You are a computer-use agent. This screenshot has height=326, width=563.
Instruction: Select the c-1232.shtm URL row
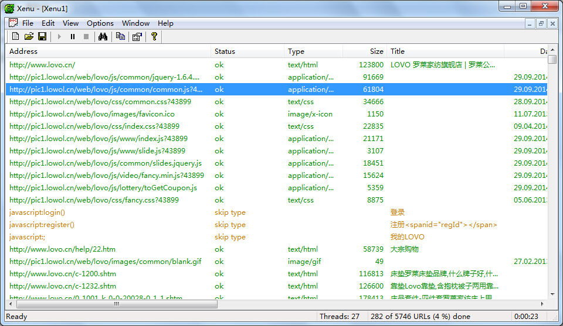276,286
